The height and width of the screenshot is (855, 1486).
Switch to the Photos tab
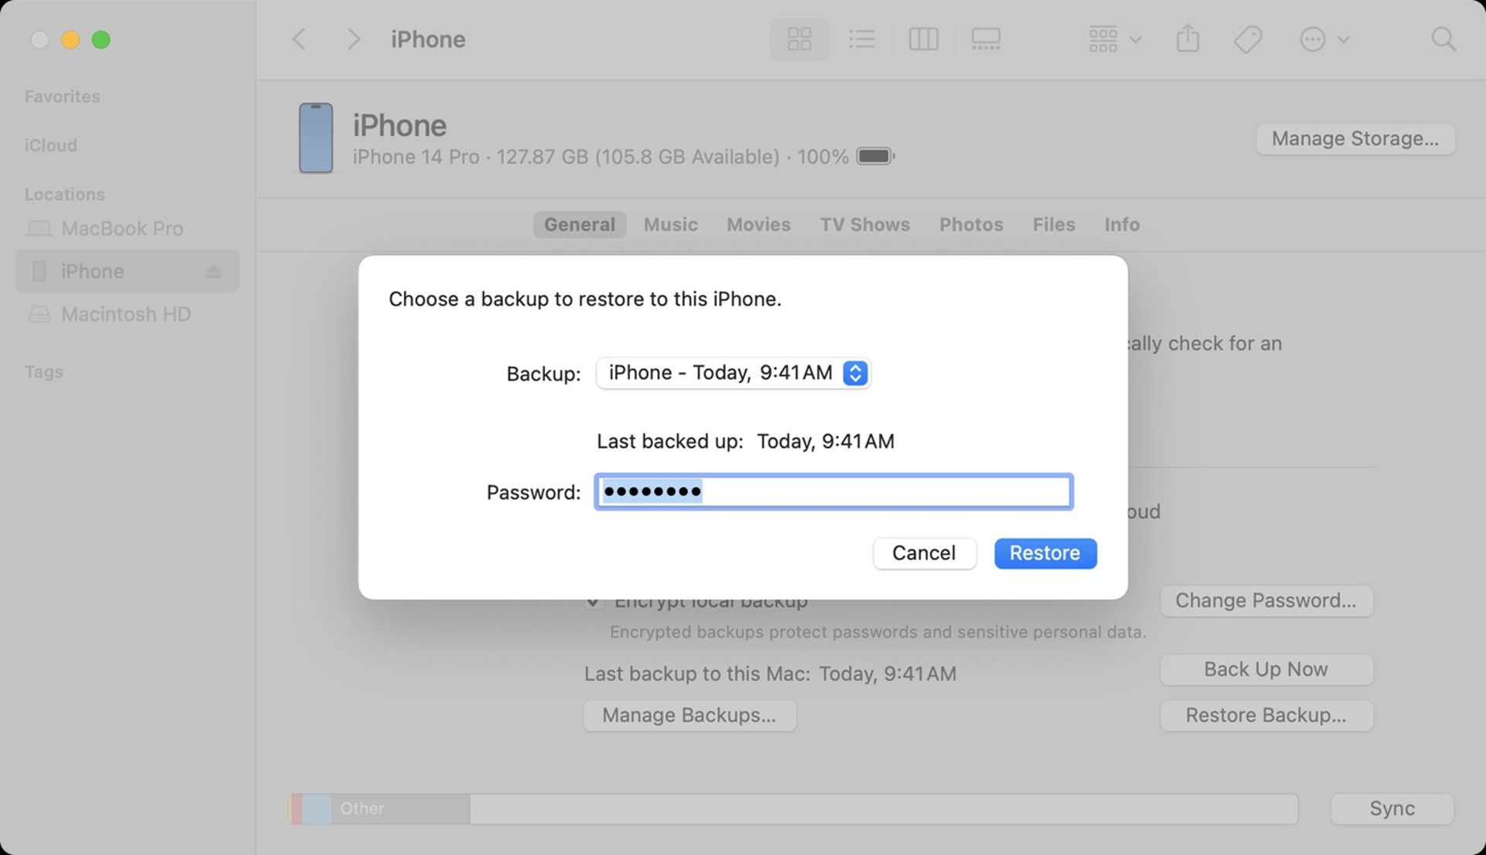pyautogui.click(x=971, y=224)
